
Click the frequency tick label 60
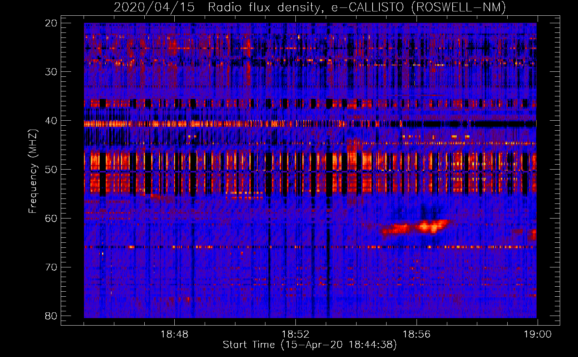point(51,218)
